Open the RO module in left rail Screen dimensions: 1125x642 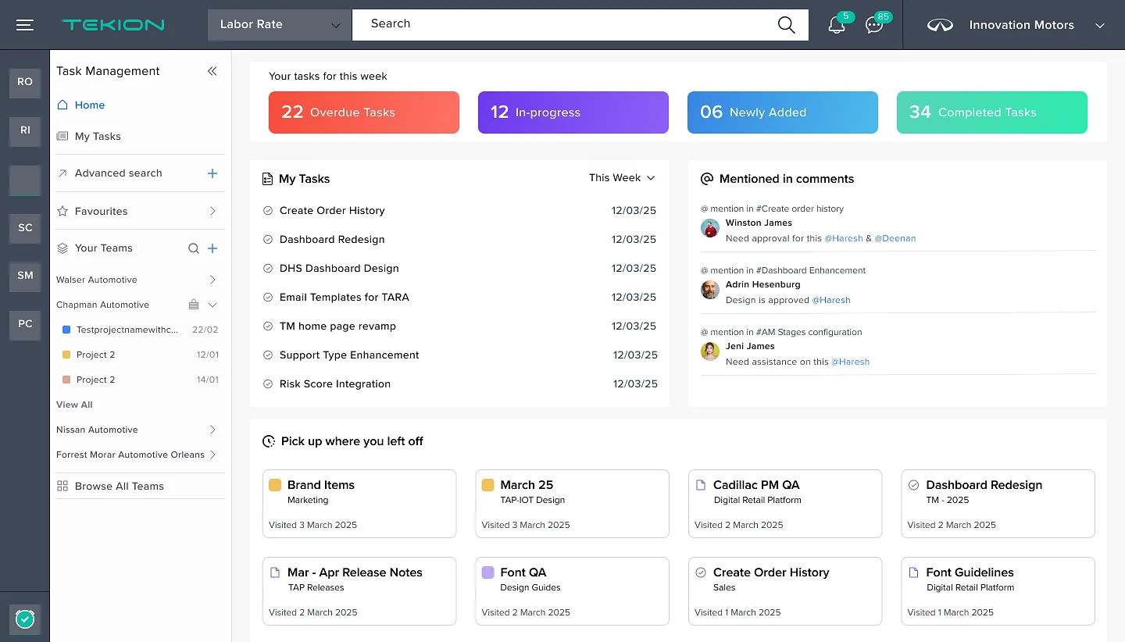(25, 82)
